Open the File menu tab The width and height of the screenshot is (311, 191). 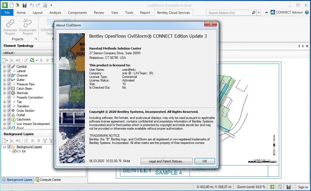point(7,12)
